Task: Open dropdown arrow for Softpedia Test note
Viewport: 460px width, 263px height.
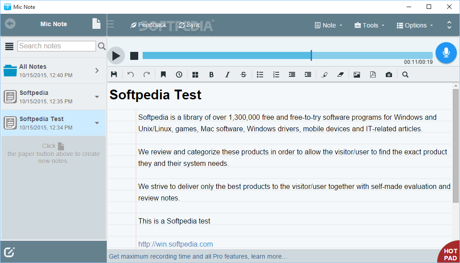Action: point(97,123)
